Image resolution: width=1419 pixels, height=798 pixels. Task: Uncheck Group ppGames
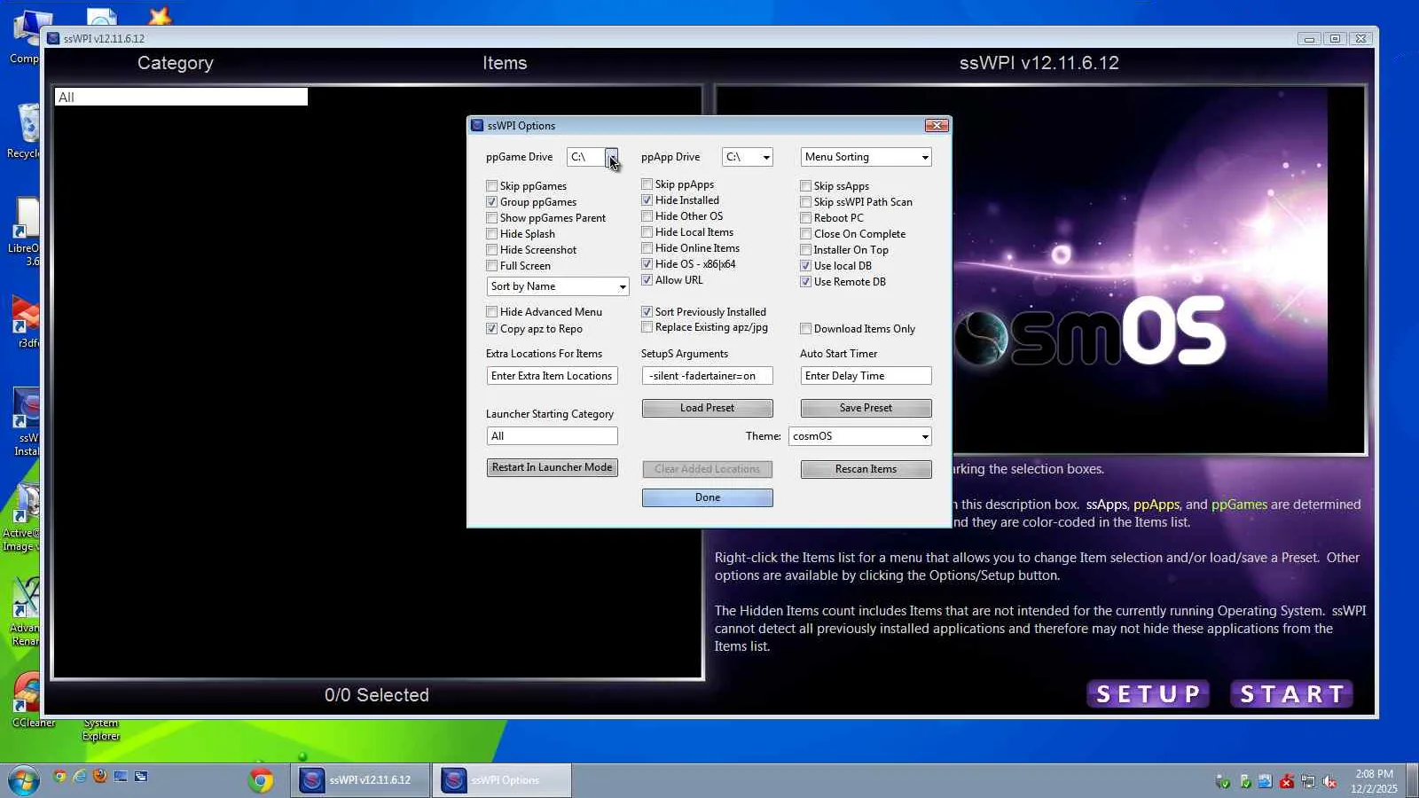491,202
